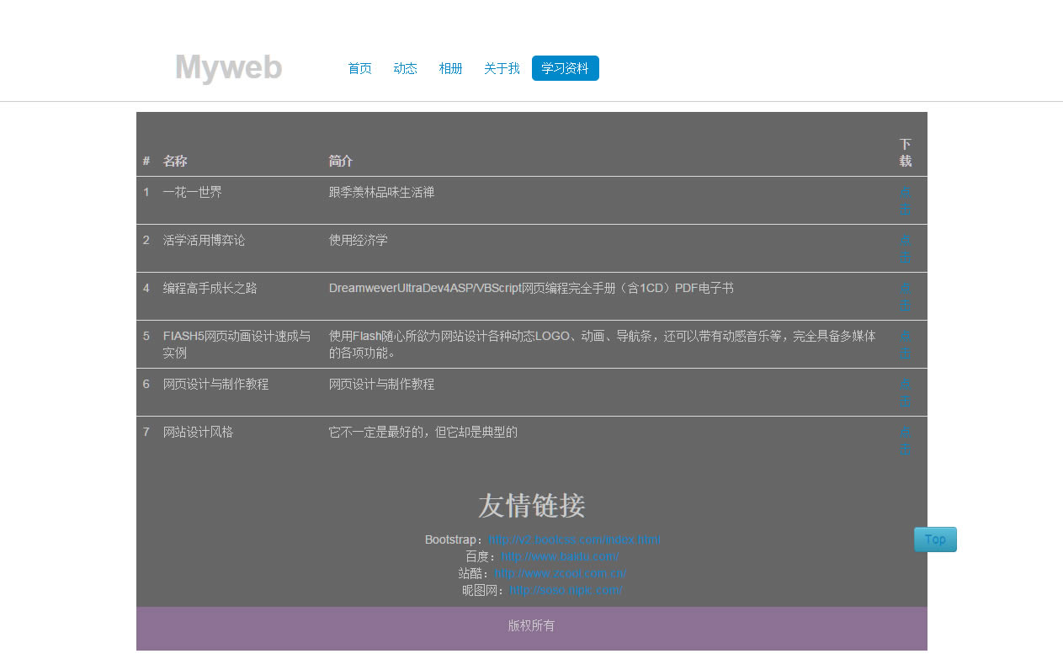Click the 下载 column header
Viewport: 1063px width, 659px height.
pyautogui.click(x=906, y=152)
